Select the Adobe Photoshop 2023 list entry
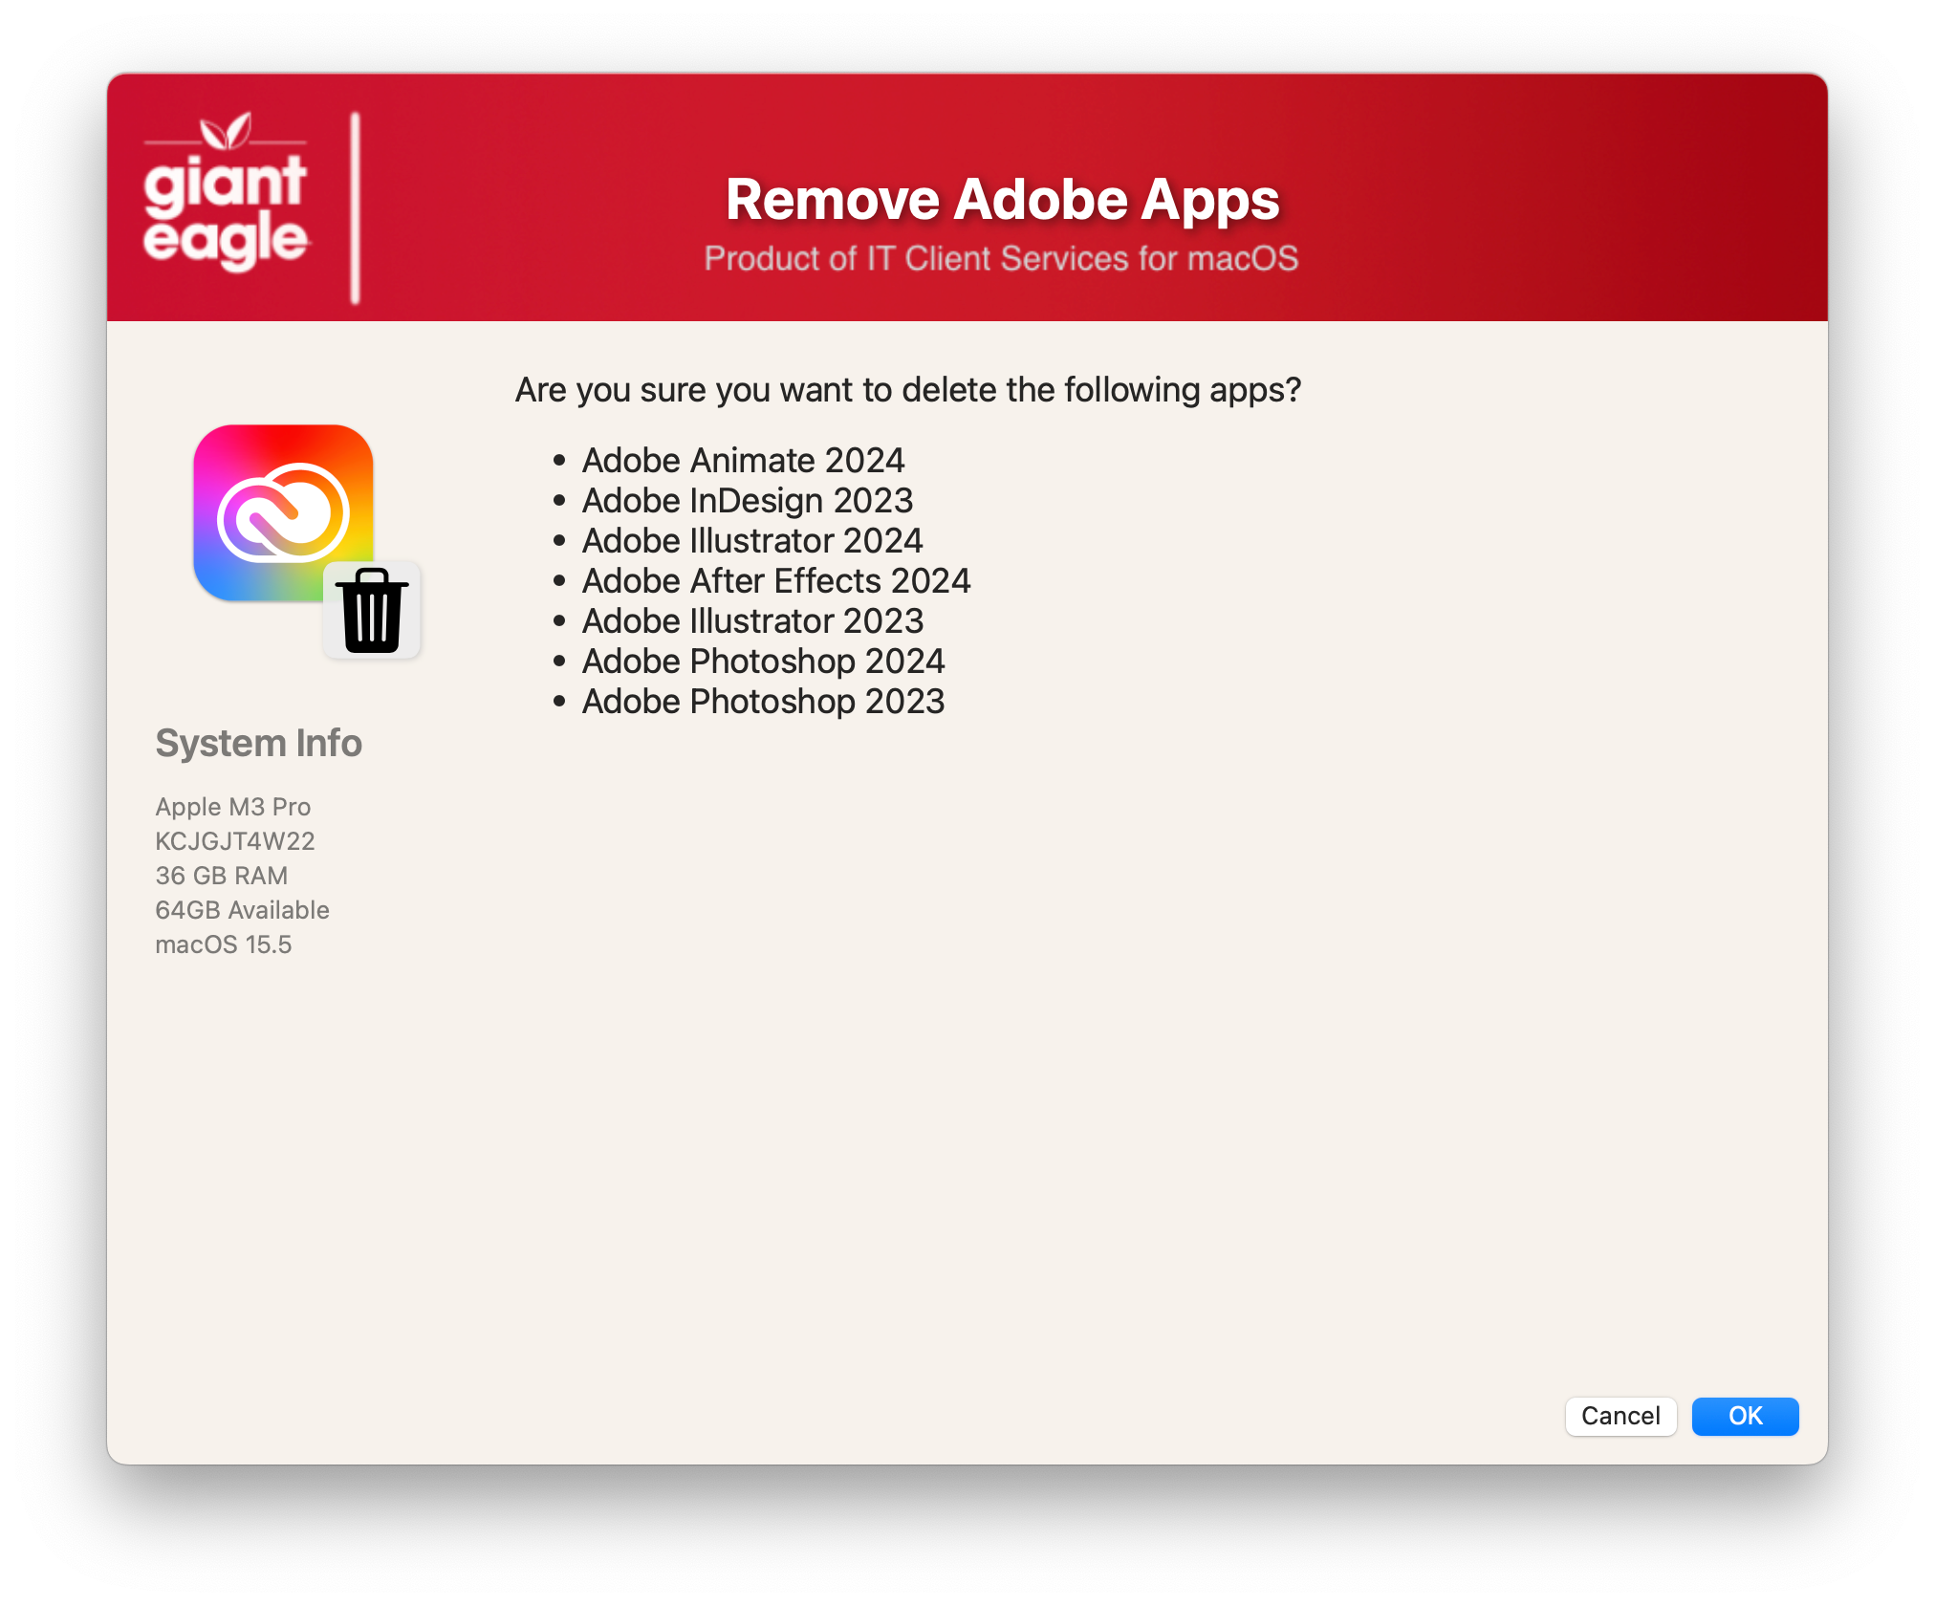Screen dimensions: 1935x1606 pos(763,702)
